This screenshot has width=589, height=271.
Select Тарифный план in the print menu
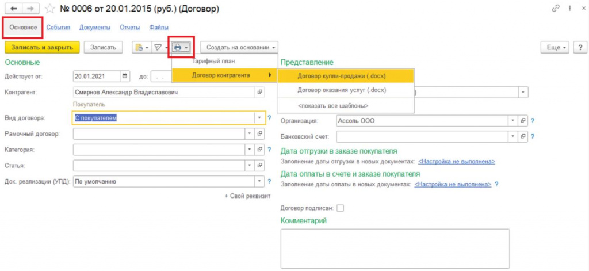point(225,61)
